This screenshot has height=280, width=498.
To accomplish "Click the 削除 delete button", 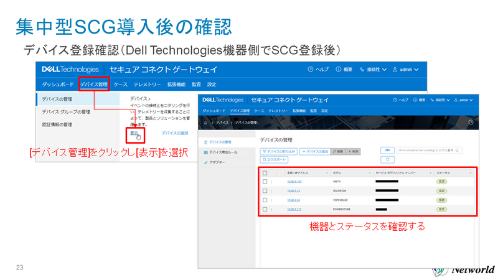I will [x=353, y=151].
